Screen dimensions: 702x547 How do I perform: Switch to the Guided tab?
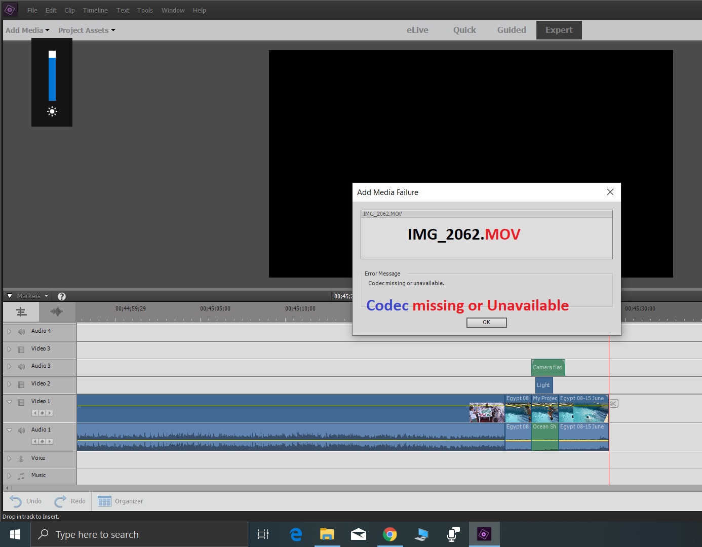pos(511,30)
